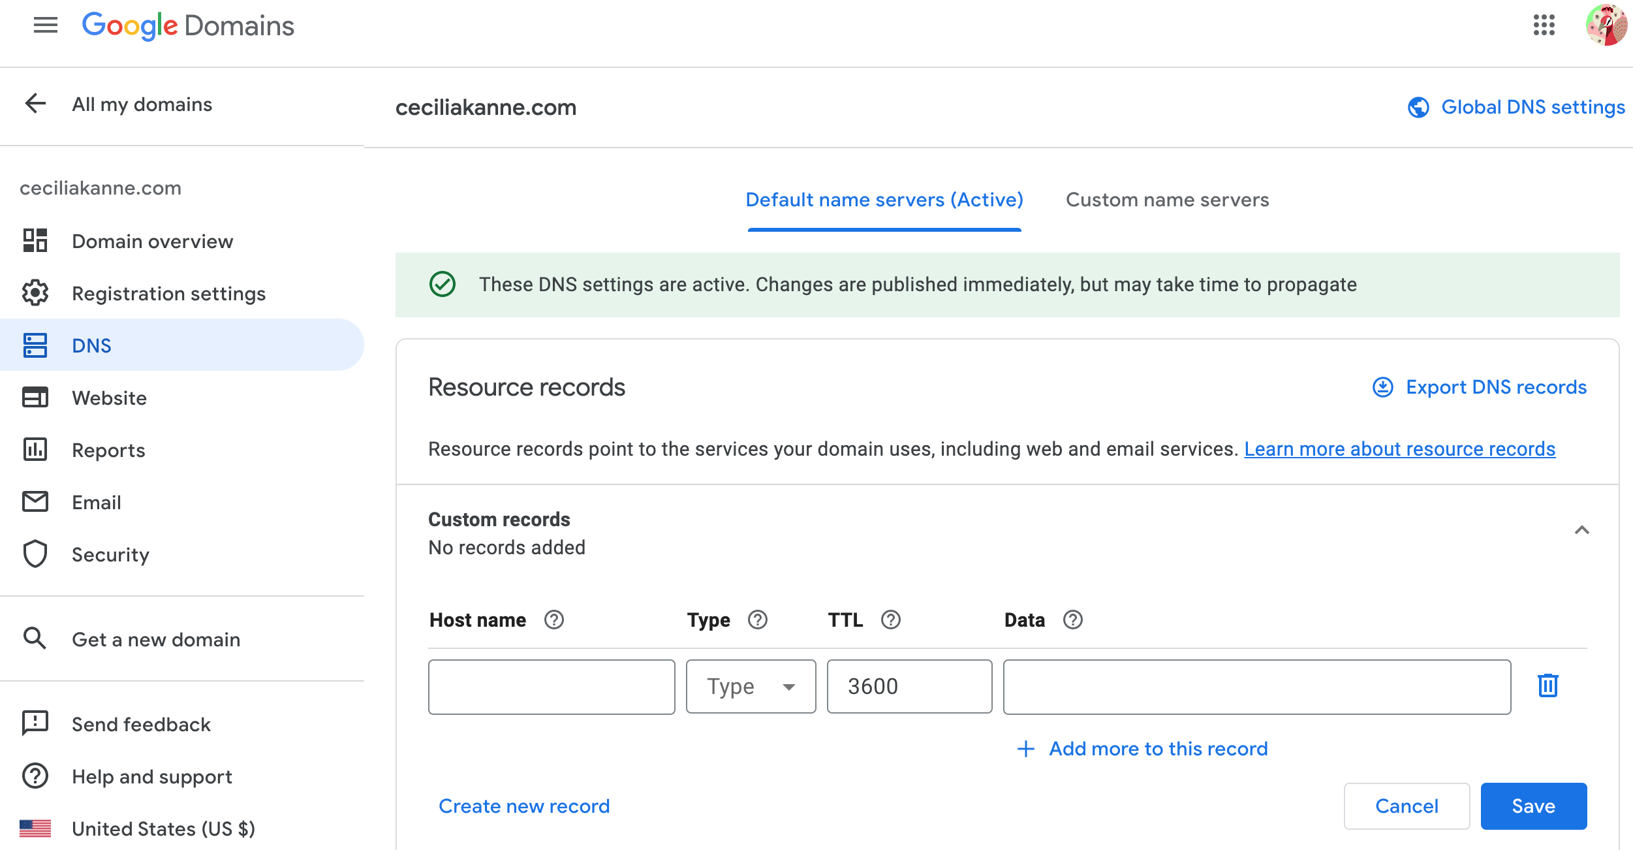Click the blue Save button
This screenshot has width=1633, height=850.
point(1533,806)
